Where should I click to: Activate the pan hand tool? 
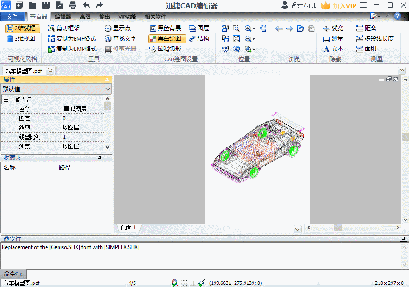click(x=263, y=28)
